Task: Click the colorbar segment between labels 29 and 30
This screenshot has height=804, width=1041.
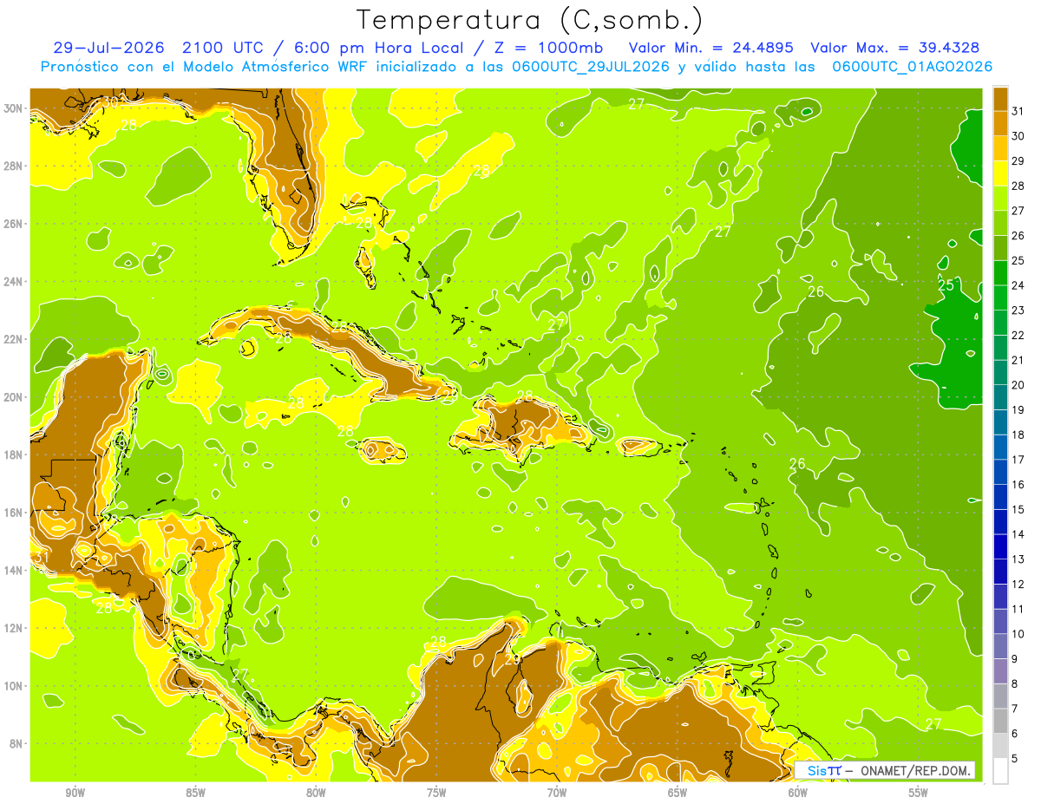Action: [1000, 148]
